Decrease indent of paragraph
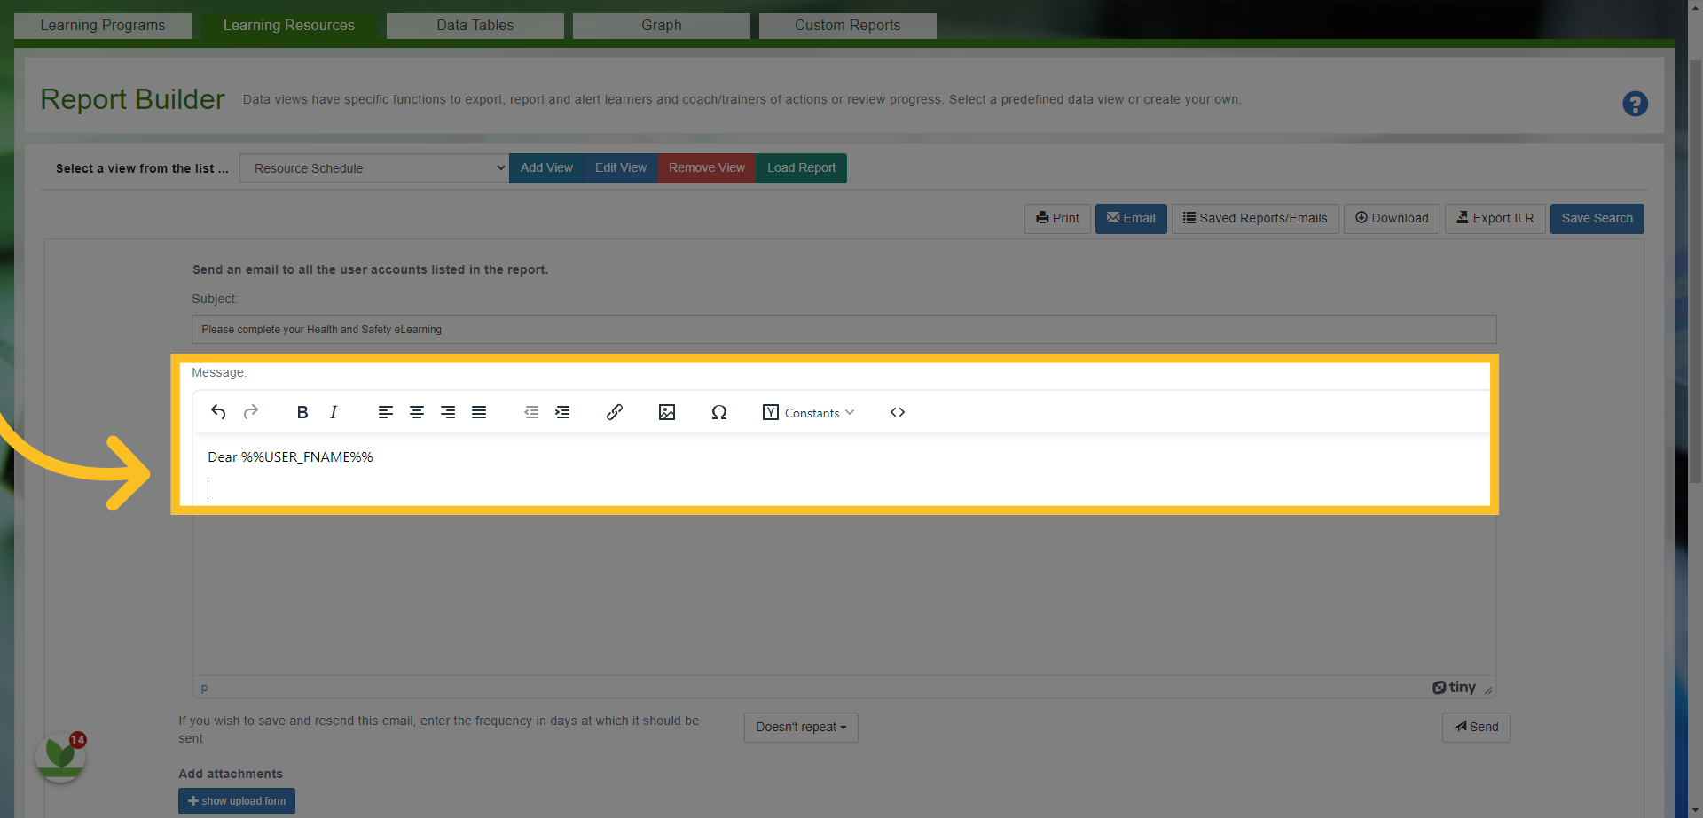Screen dimensions: 1703x818 [531, 412]
